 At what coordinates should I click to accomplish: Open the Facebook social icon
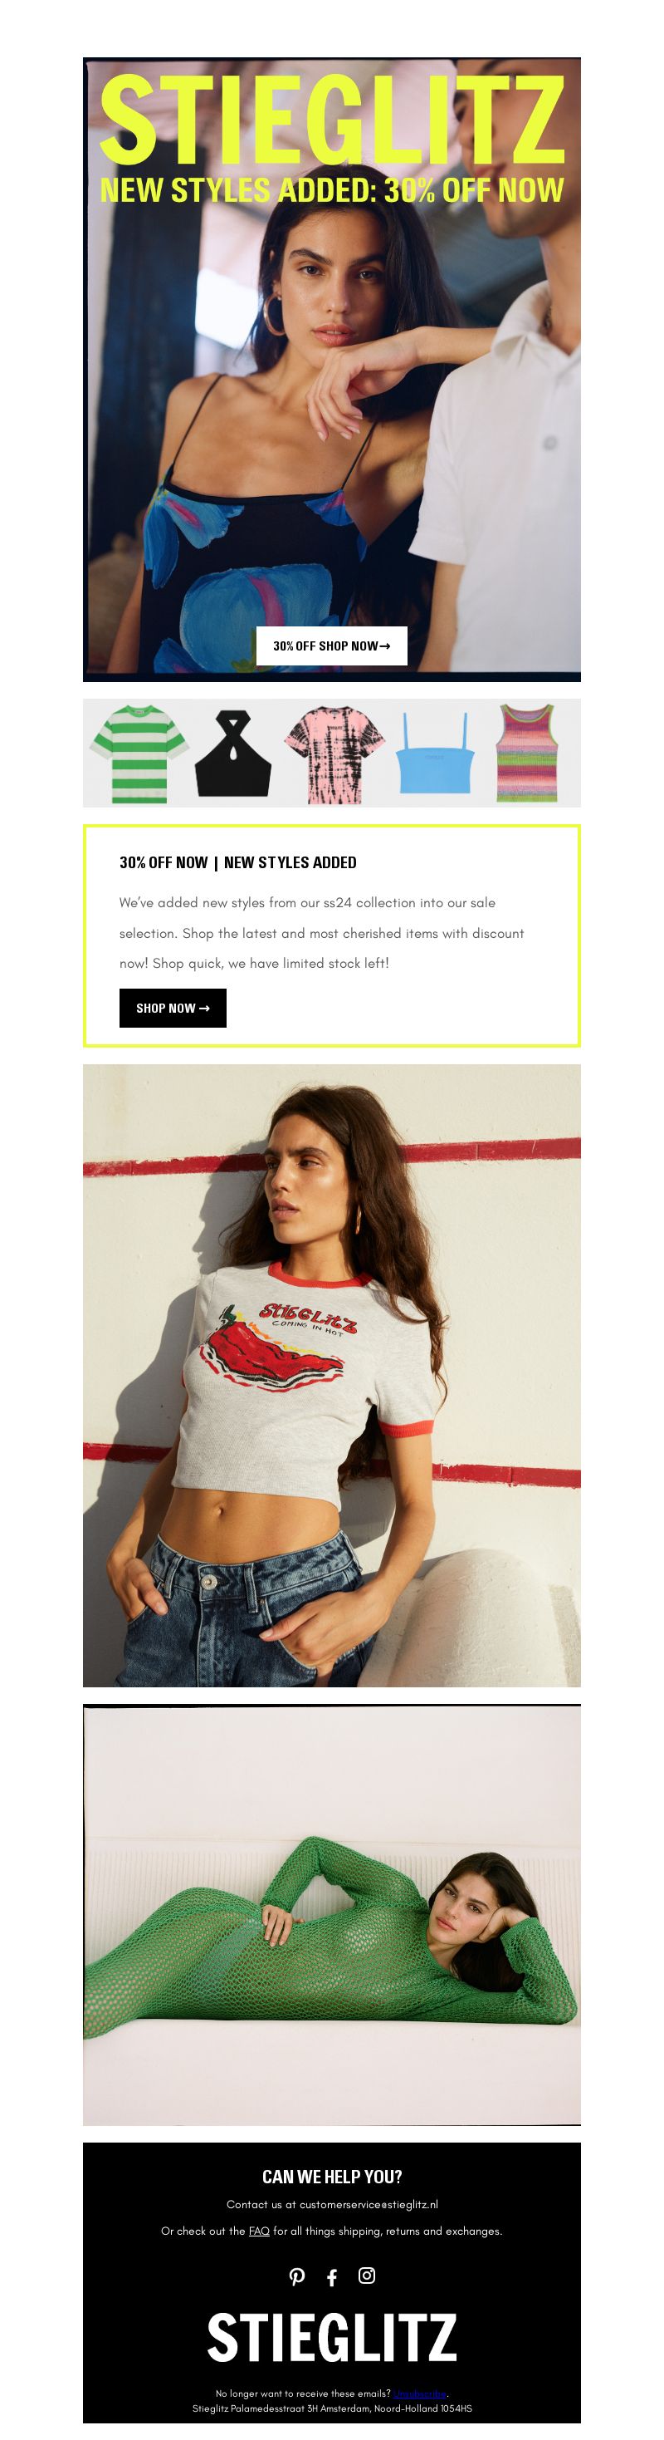[332, 2278]
